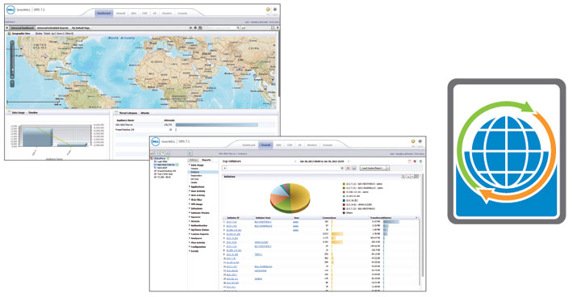This screenshot has width=577, height=297.
Task: Select Responders under Data Usage
Action: point(196,176)
